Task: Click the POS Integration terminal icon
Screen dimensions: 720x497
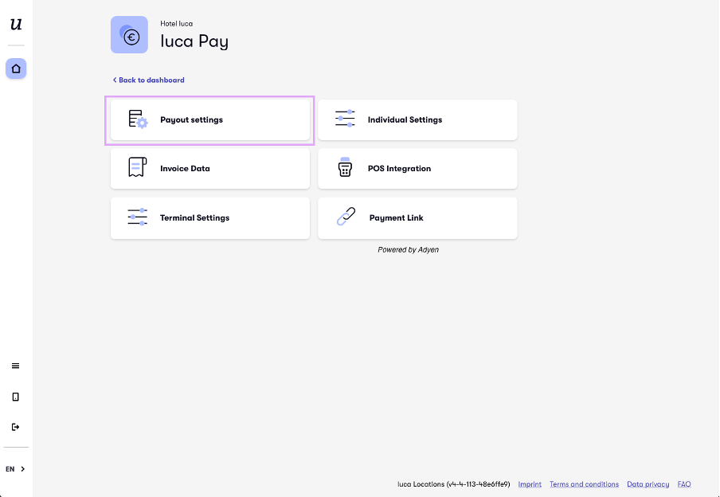Action: (345, 167)
